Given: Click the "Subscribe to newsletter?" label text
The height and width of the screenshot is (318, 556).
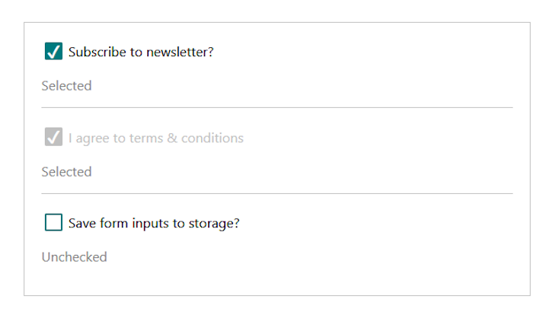Looking at the screenshot, I should point(141,52).
